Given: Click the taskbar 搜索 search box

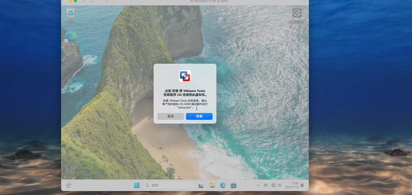Looking at the screenshot, I should click(x=169, y=185).
